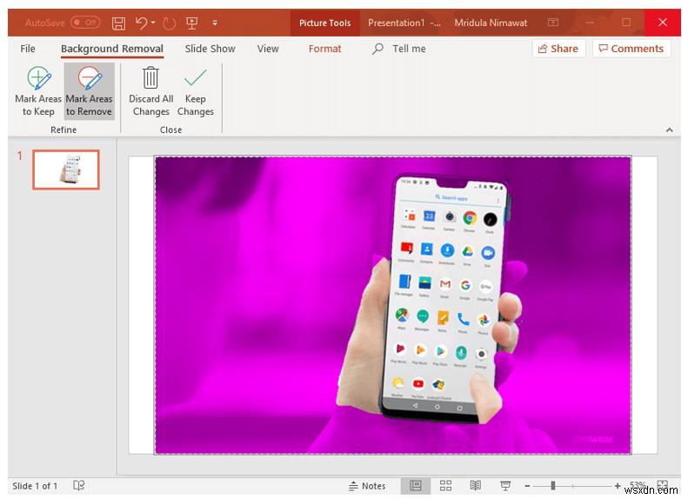The width and height of the screenshot is (688, 499).
Task: Close the PowerPoint window
Action: tap(663, 23)
